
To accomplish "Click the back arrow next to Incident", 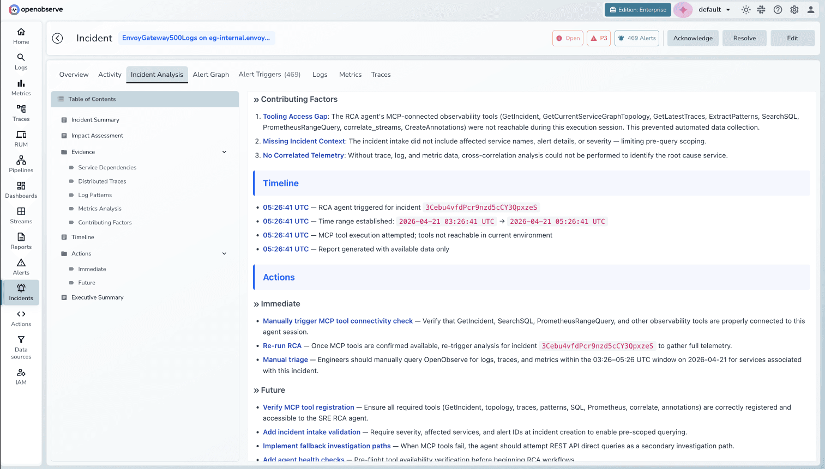I will [57, 38].
